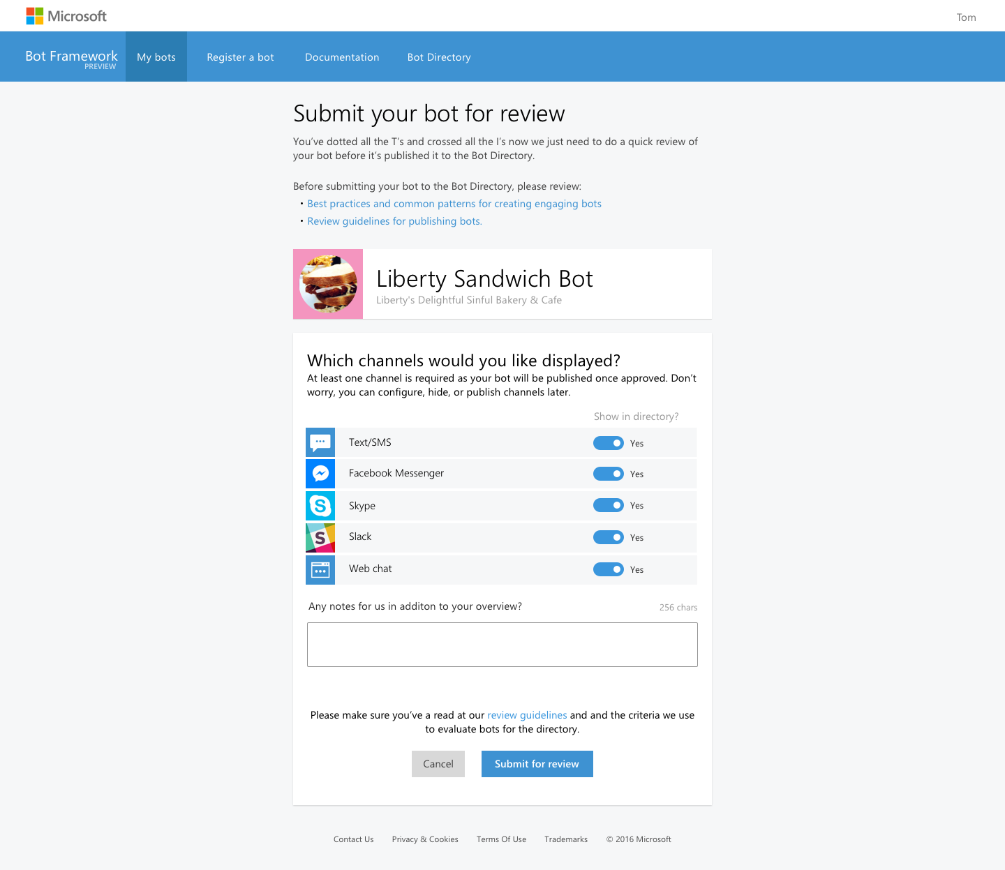Click the Text/SMS channel icon
The image size is (1005, 870).
(x=320, y=442)
